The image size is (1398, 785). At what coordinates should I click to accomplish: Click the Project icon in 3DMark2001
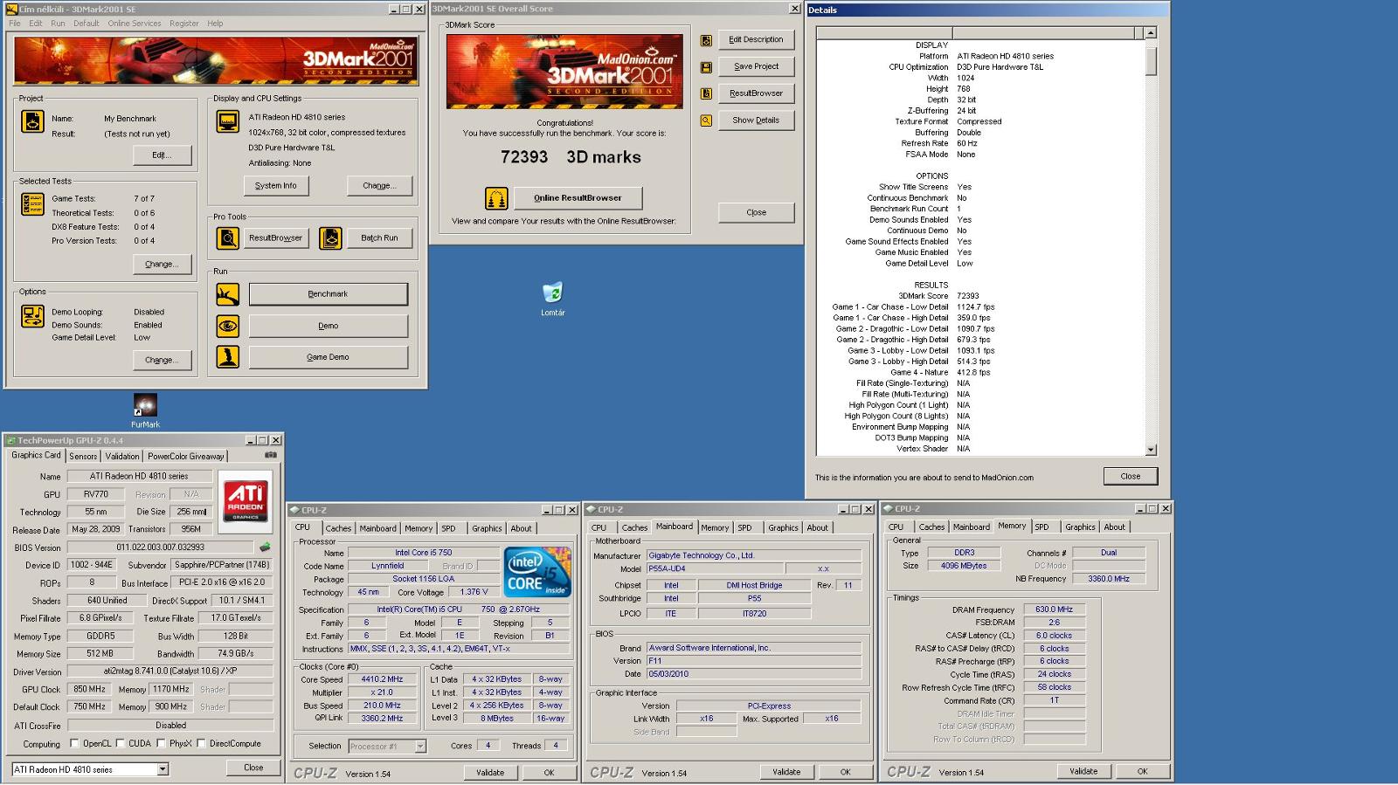coord(32,121)
